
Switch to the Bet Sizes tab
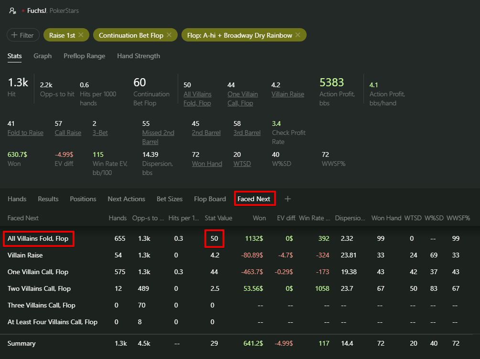point(170,199)
